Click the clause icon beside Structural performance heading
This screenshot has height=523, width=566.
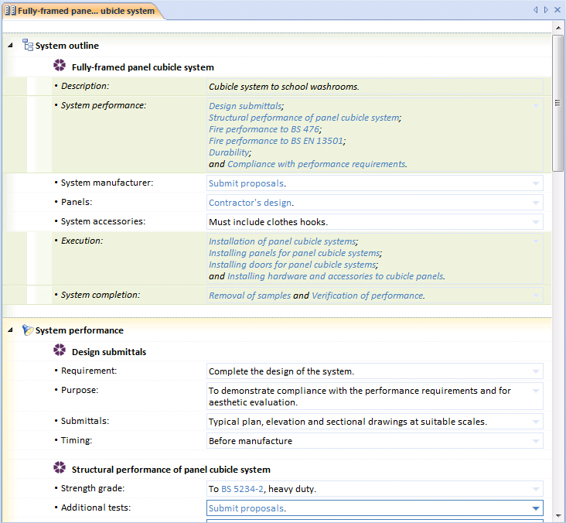(60, 468)
